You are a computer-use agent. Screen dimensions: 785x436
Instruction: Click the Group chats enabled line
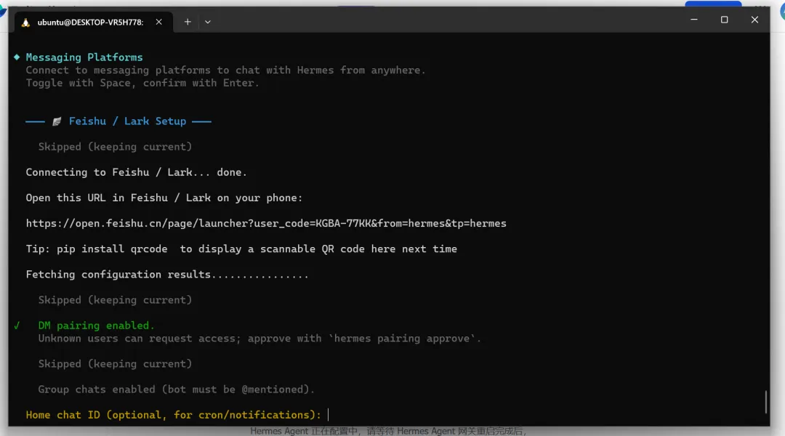[x=176, y=389]
